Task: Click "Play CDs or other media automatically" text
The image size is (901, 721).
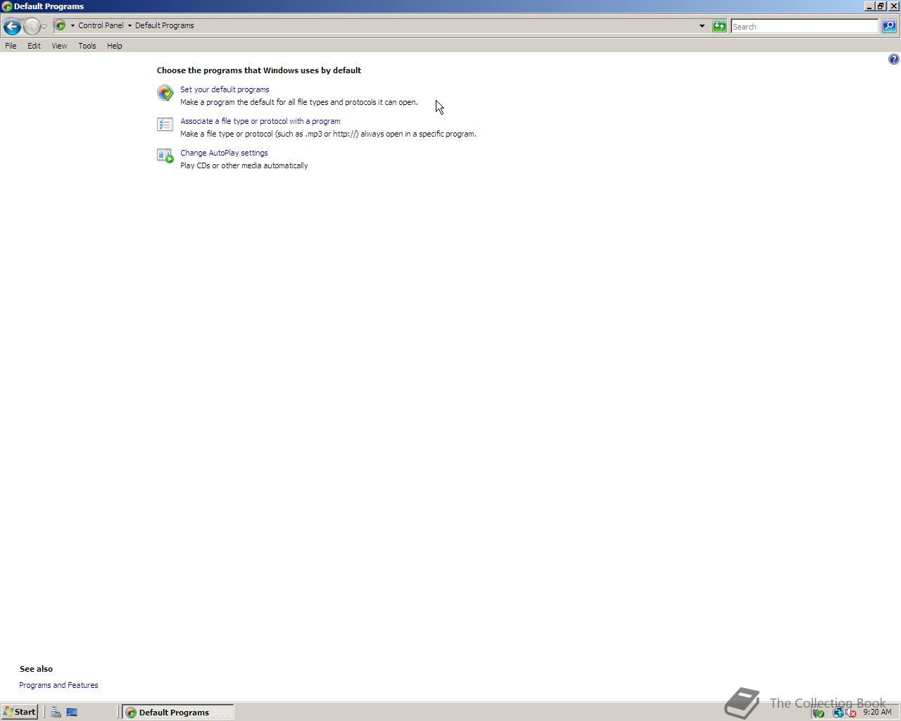Action: tap(244, 165)
